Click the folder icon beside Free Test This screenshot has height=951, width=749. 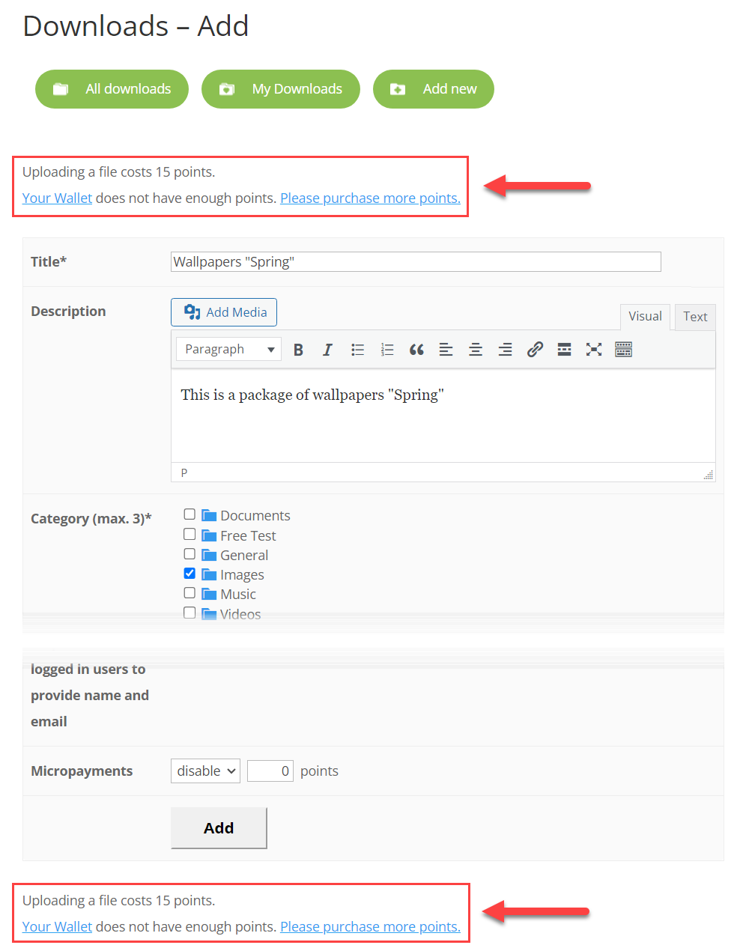pos(209,536)
